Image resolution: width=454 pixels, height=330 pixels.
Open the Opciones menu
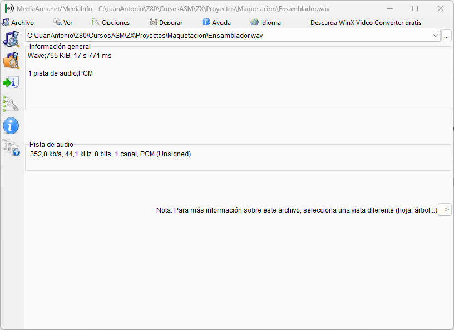(x=111, y=23)
